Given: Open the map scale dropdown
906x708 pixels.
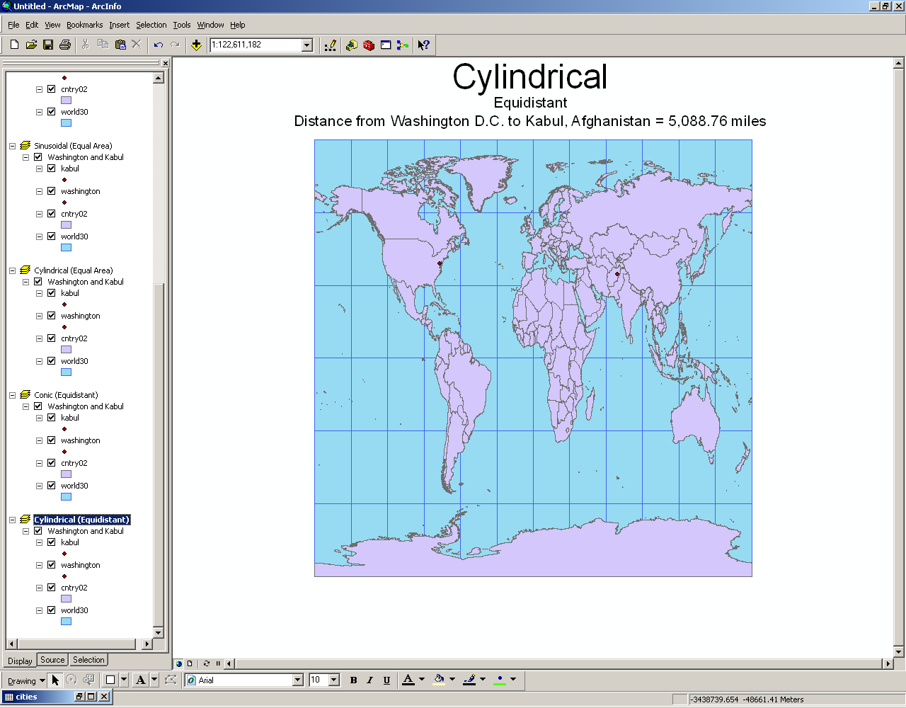Looking at the screenshot, I should pyautogui.click(x=306, y=45).
